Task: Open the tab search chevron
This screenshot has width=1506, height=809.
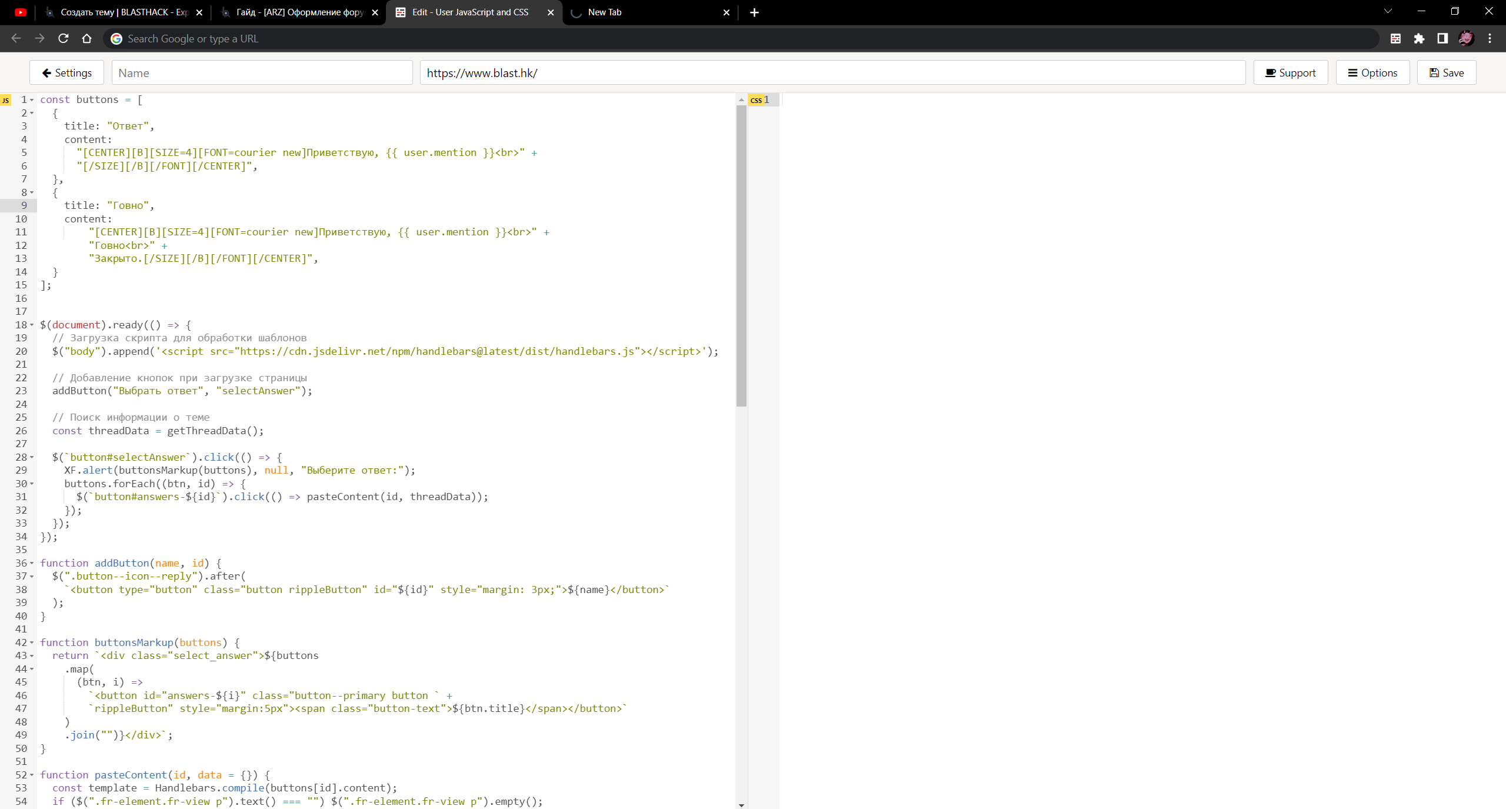Action: coord(1388,11)
